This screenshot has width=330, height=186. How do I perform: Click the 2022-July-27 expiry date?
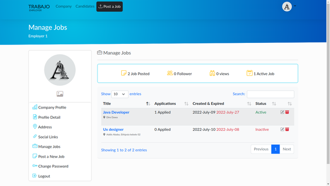(x=228, y=112)
